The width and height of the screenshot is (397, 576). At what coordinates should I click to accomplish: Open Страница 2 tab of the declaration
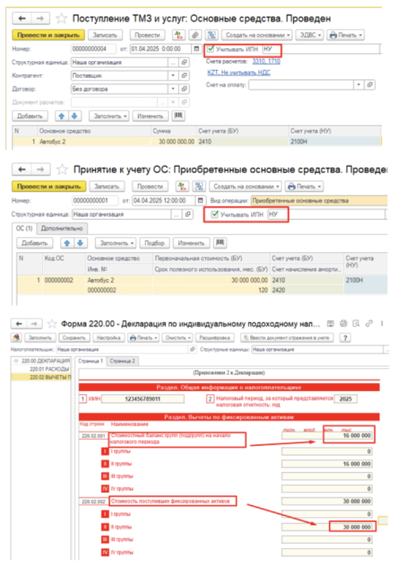[122, 361]
